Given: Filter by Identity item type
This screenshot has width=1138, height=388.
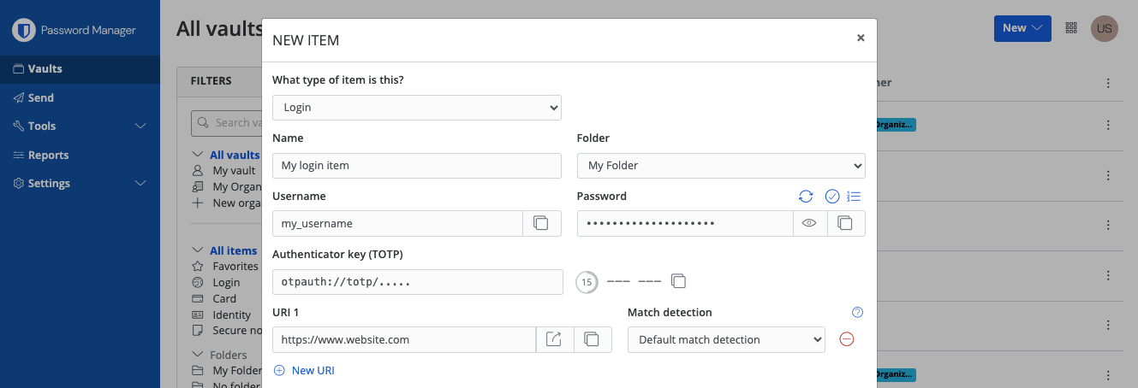Looking at the screenshot, I should [x=232, y=315].
